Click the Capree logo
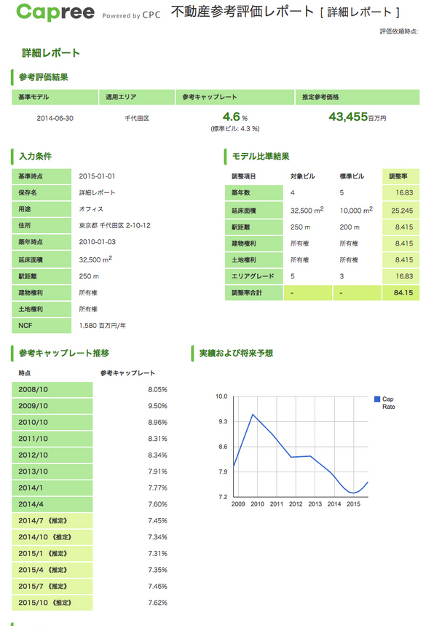The image size is (434, 626). tap(55, 12)
